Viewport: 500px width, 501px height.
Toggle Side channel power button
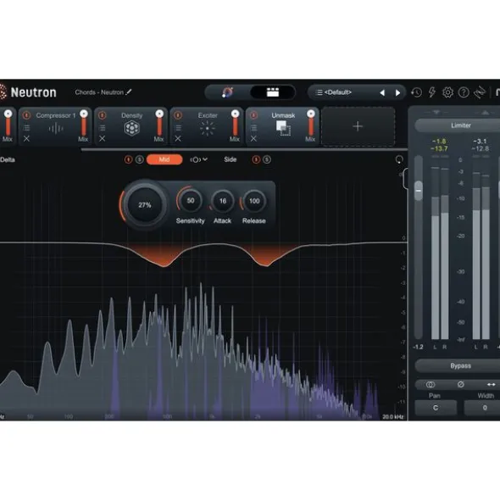coord(256,159)
